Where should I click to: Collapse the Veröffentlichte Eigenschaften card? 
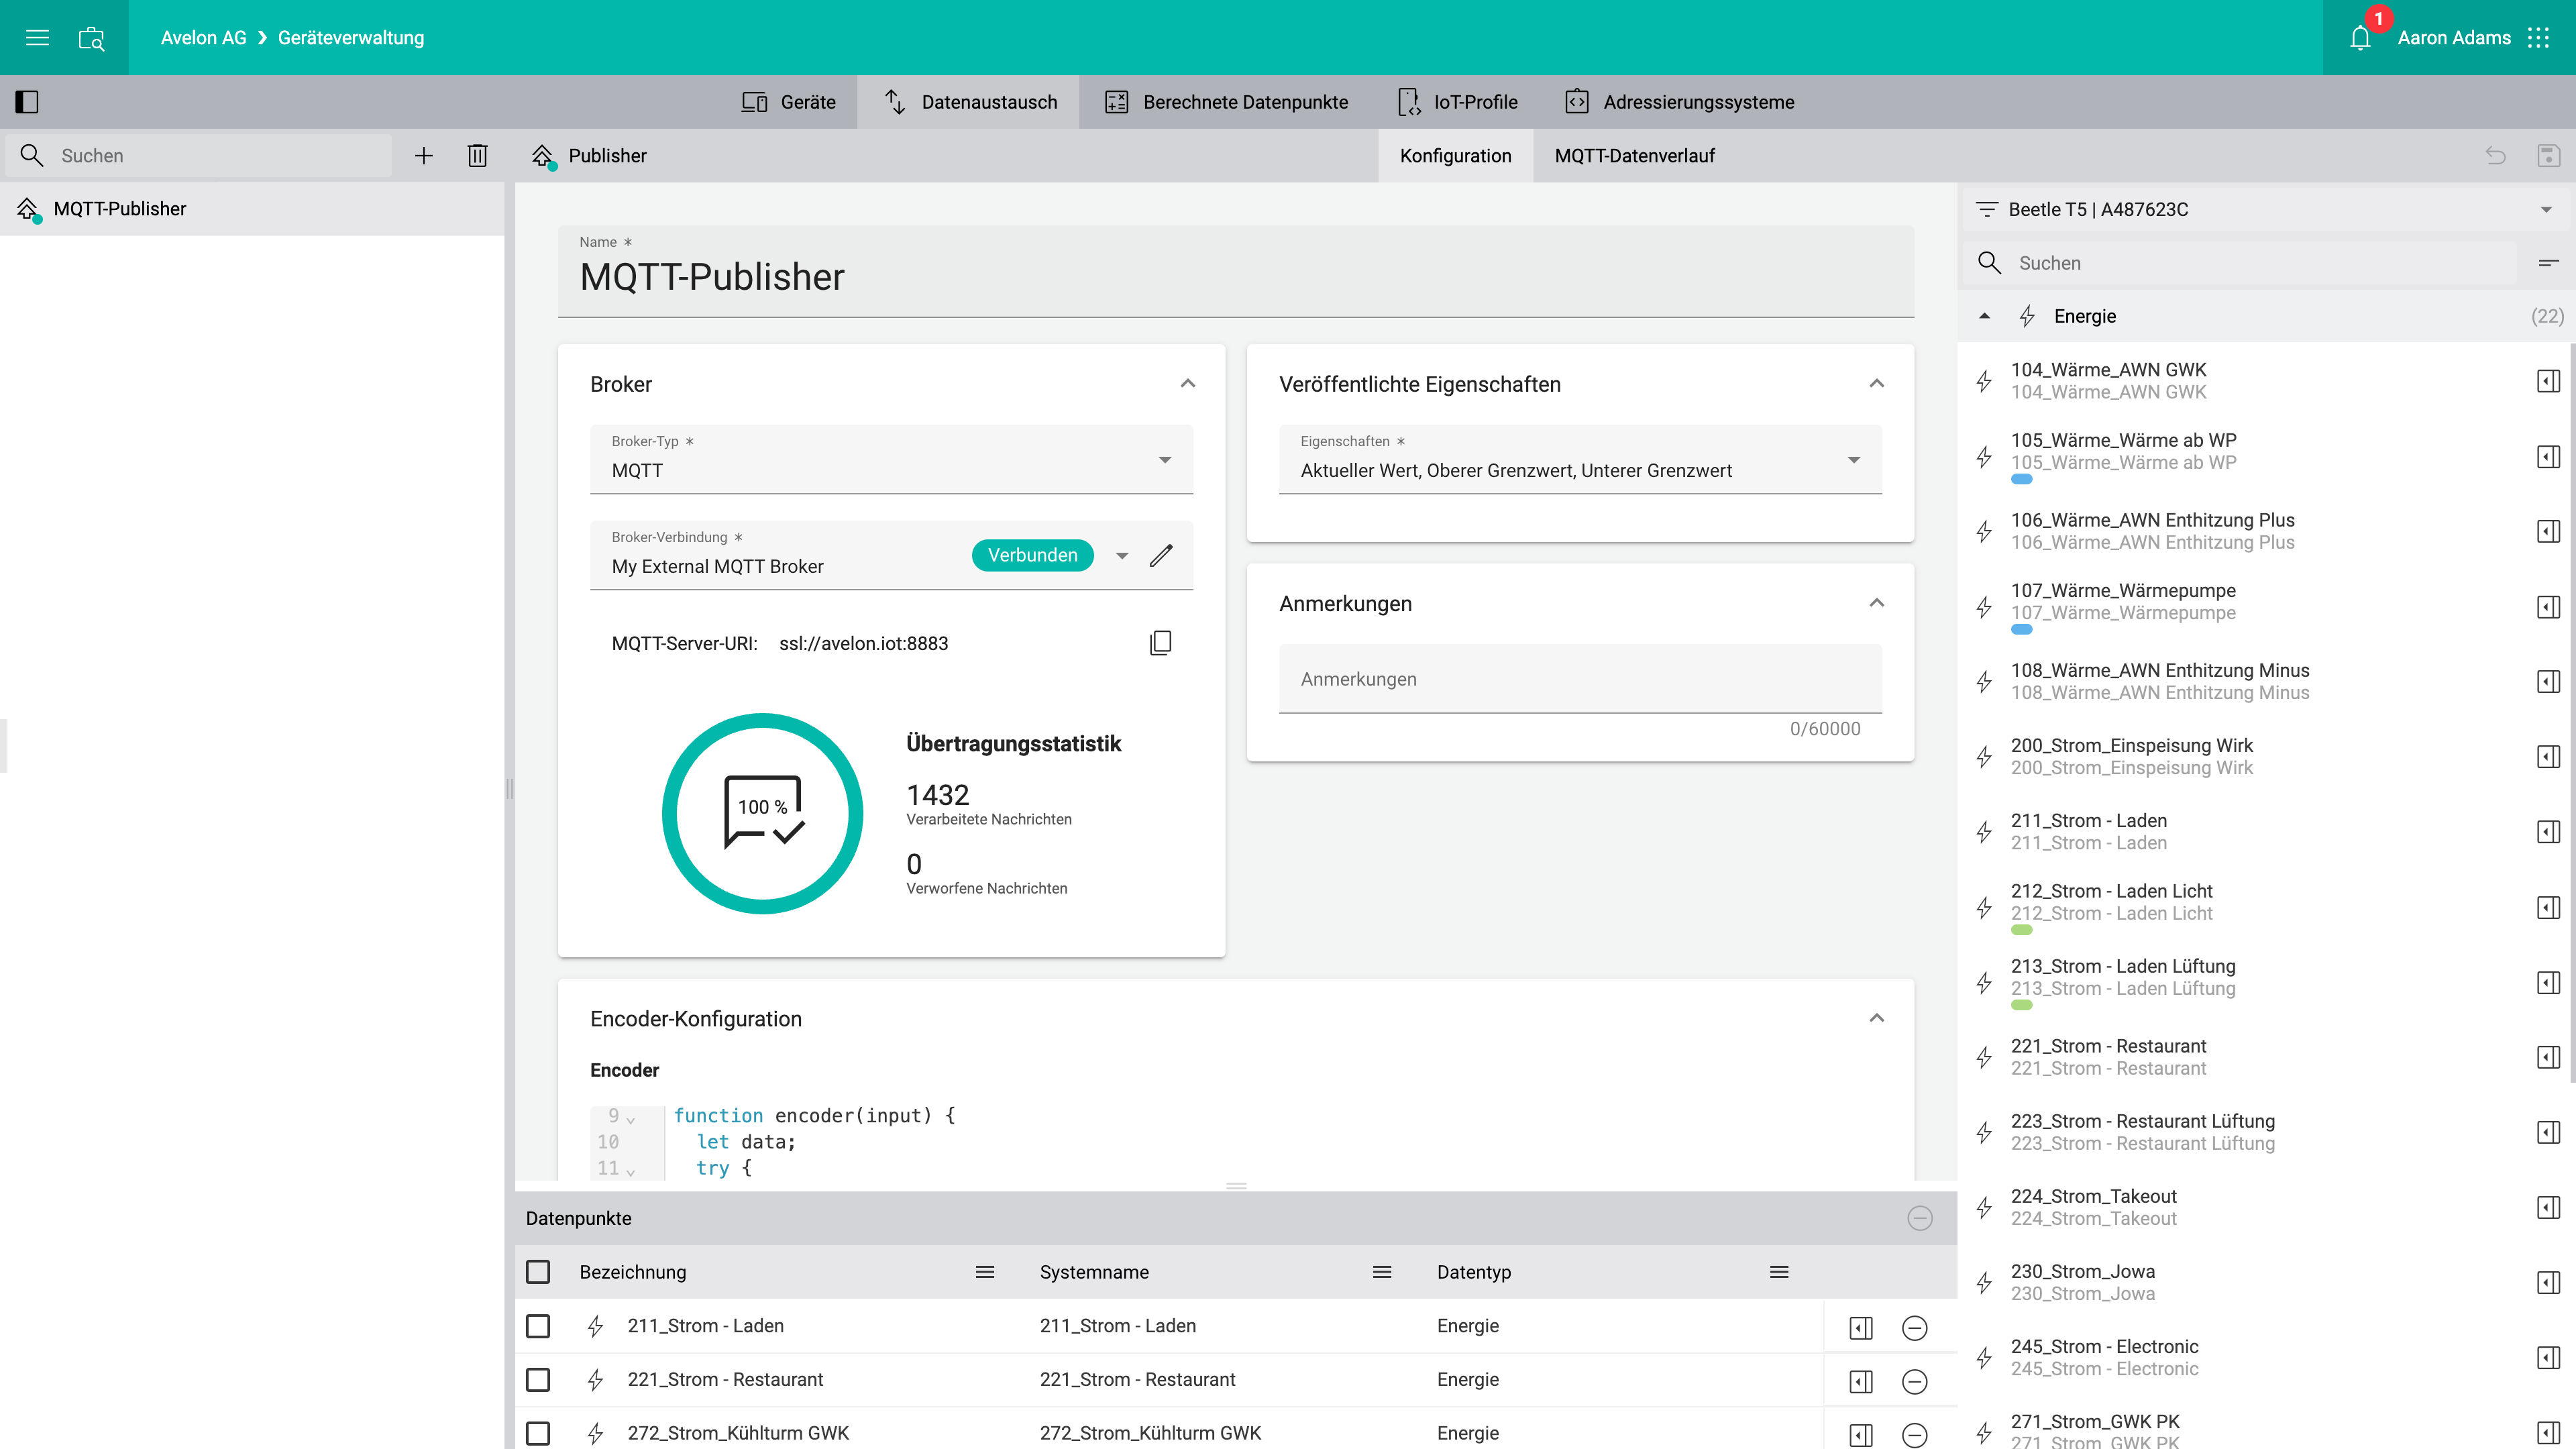(1877, 384)
